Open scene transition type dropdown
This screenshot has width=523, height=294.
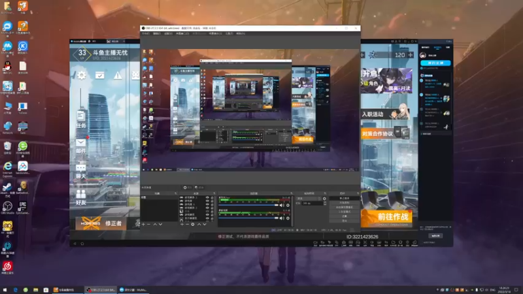pos(309,199)
